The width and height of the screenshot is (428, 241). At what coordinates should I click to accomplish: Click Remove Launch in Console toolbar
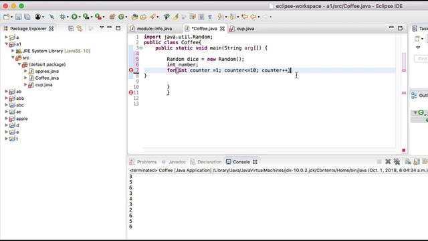coord(388,162)
